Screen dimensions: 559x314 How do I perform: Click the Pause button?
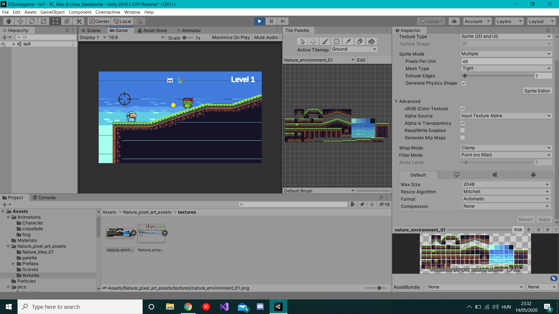[271, 21]
